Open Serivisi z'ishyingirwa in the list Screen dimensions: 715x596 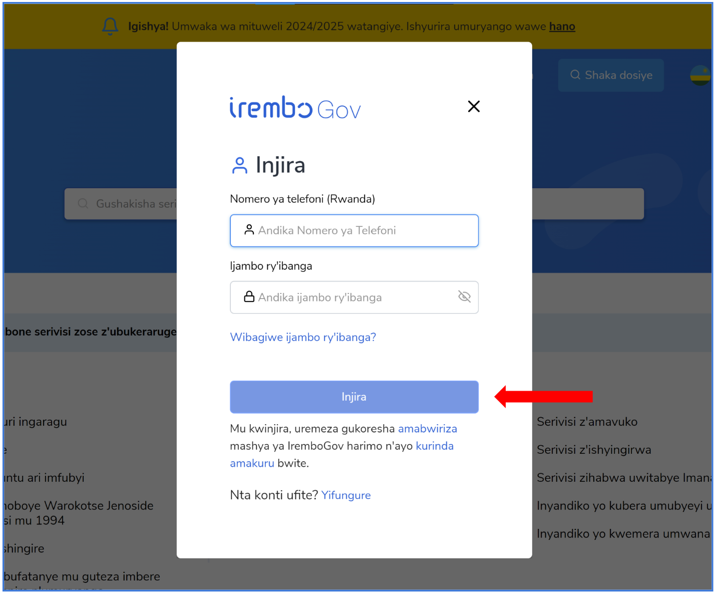pos(594,450)
